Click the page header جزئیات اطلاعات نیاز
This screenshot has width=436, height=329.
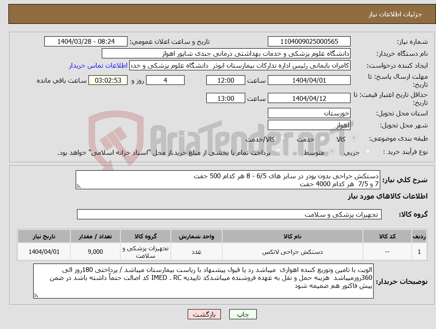[x=395, y=14]
